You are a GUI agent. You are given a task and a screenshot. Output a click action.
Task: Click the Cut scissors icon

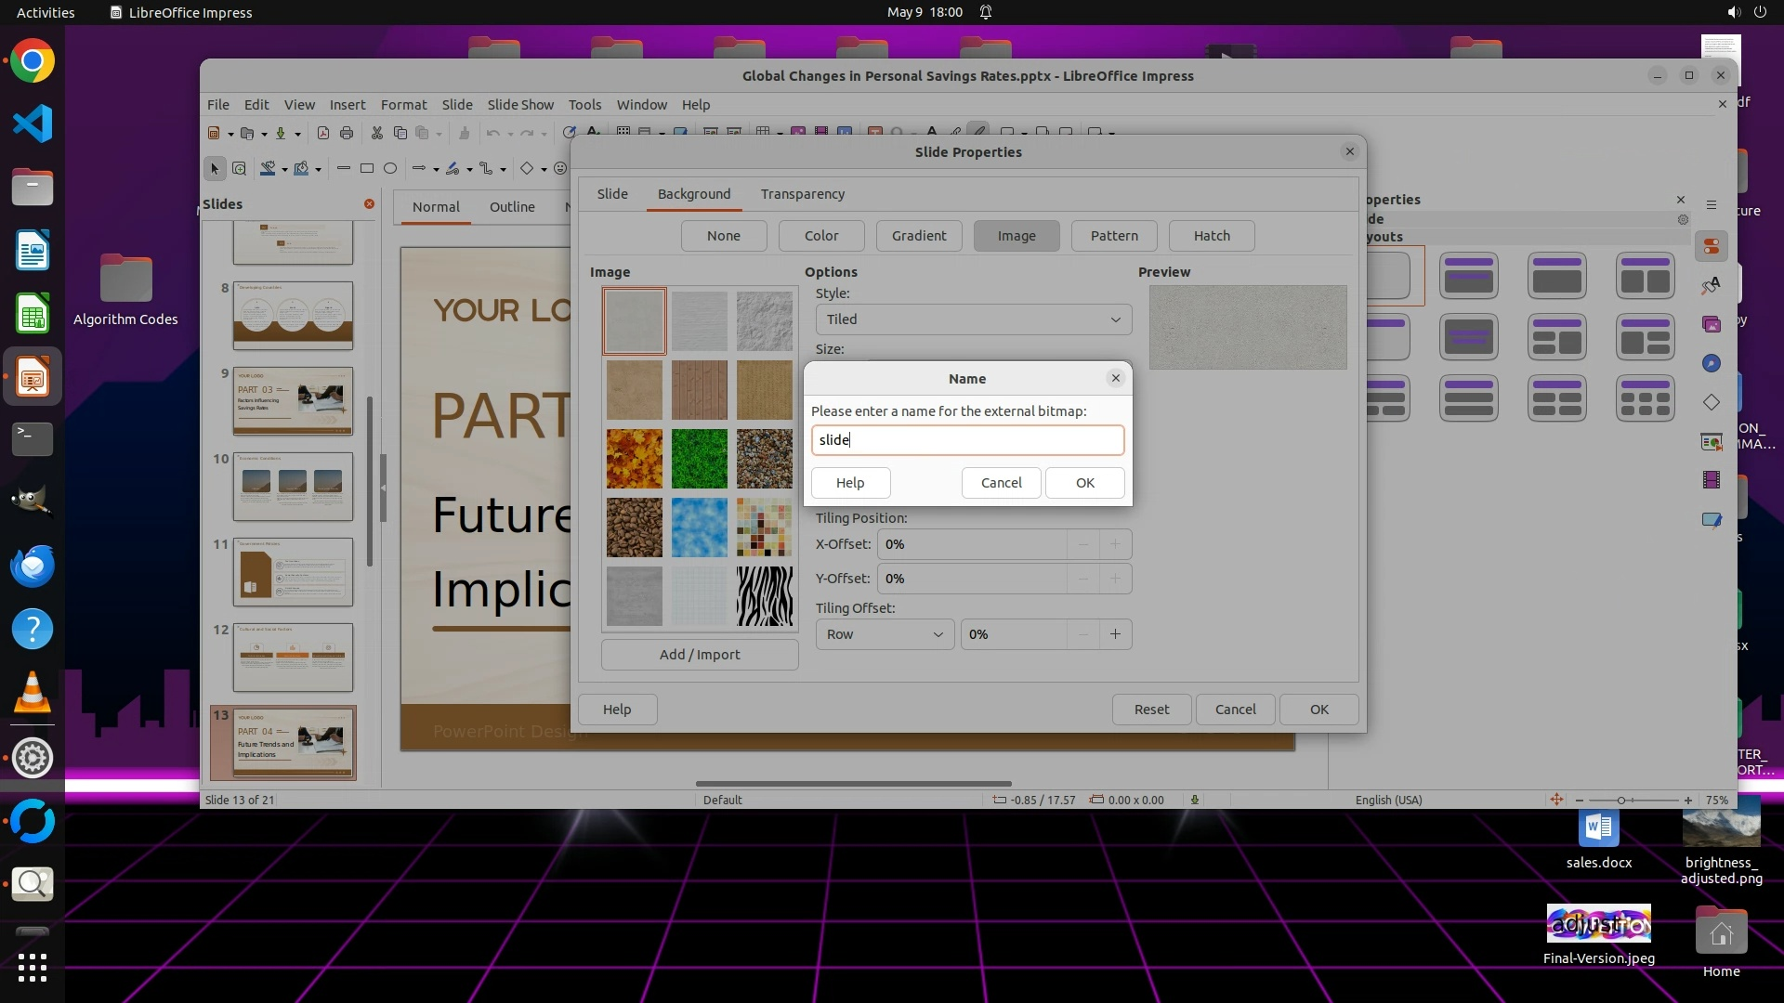[x=377, y=133]
